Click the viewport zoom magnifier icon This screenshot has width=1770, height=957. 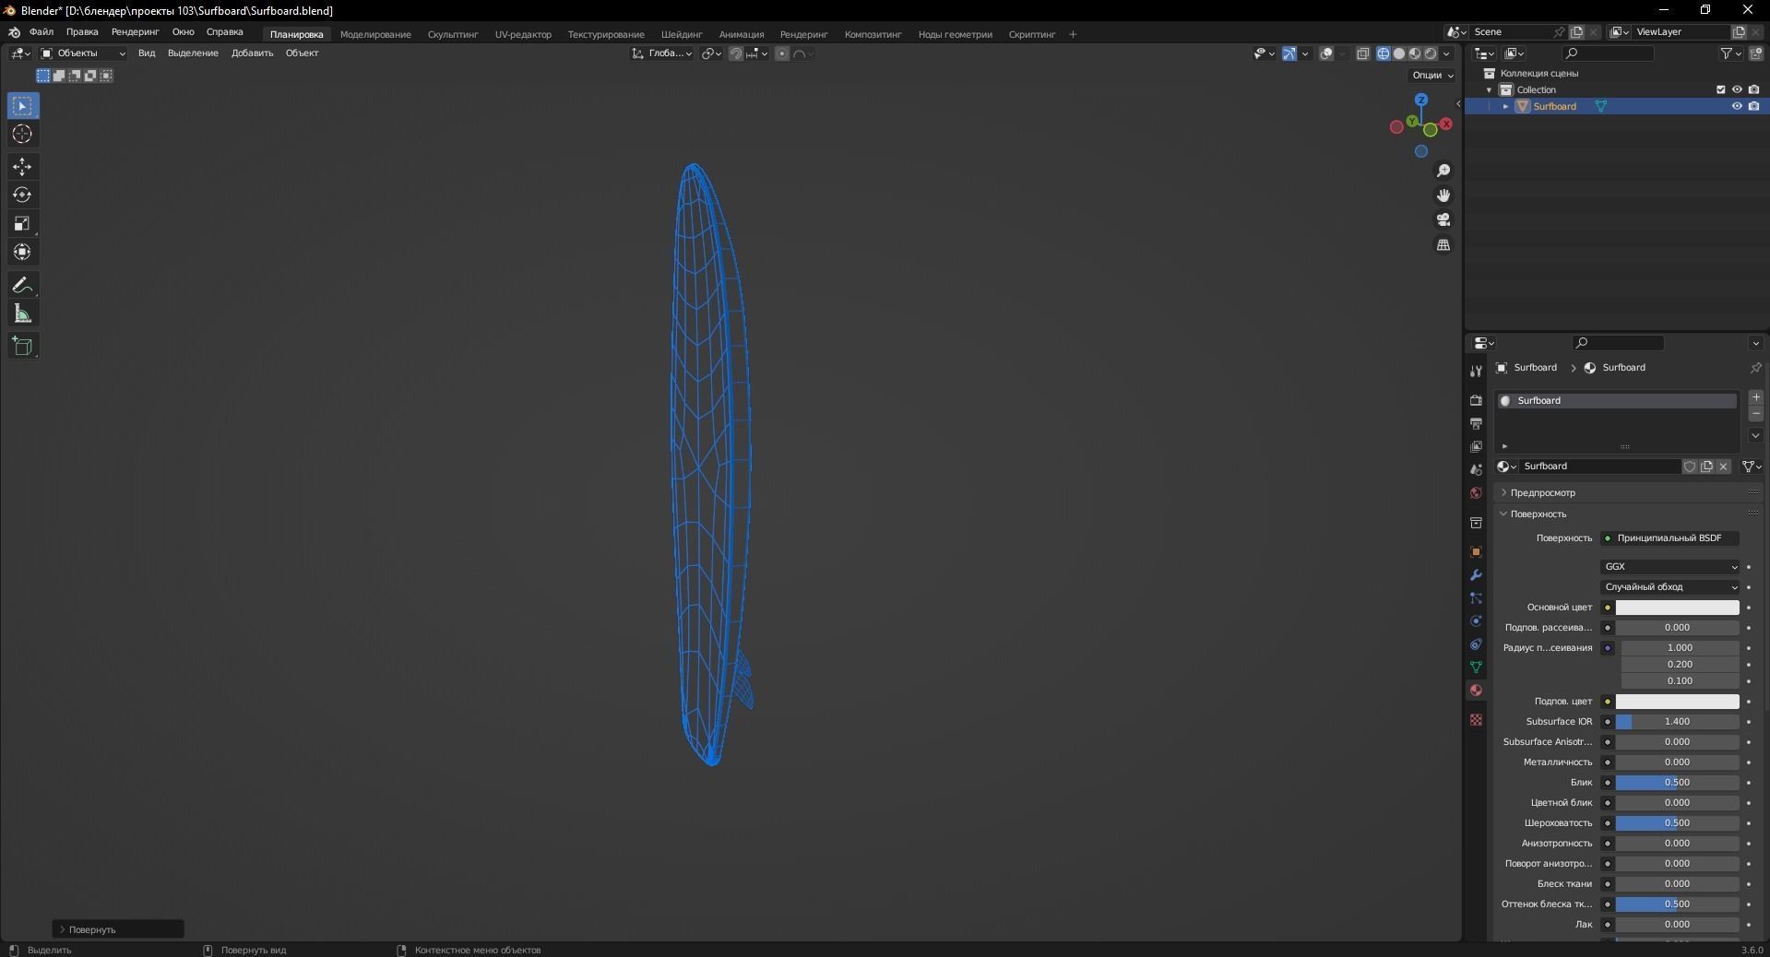(x=1443, y=171)
